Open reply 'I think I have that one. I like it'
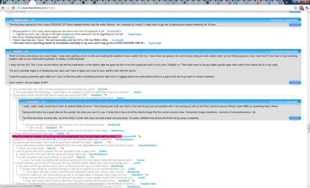310x188 pixels. (x=61, y=40)
